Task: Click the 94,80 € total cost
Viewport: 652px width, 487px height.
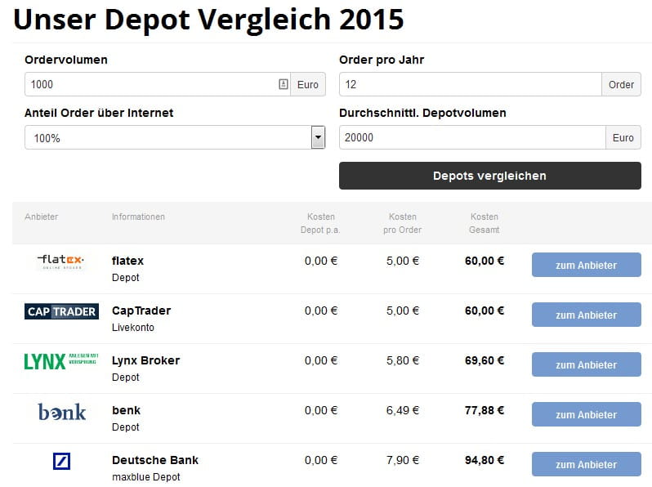Action: pyautogui.click(x=485, y=460)
